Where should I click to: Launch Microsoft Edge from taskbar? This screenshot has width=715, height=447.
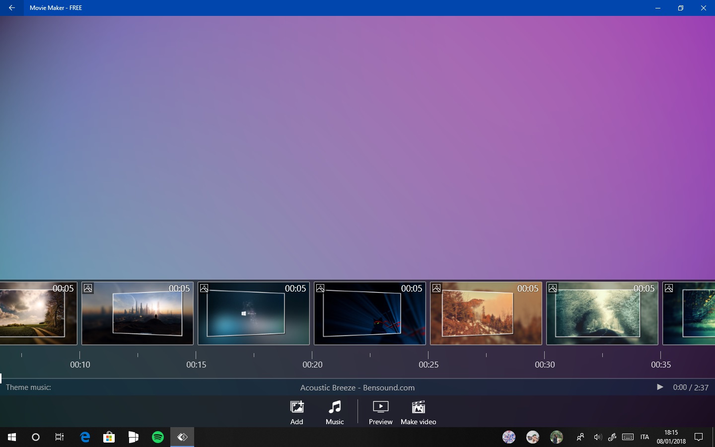tap(85, 437)
